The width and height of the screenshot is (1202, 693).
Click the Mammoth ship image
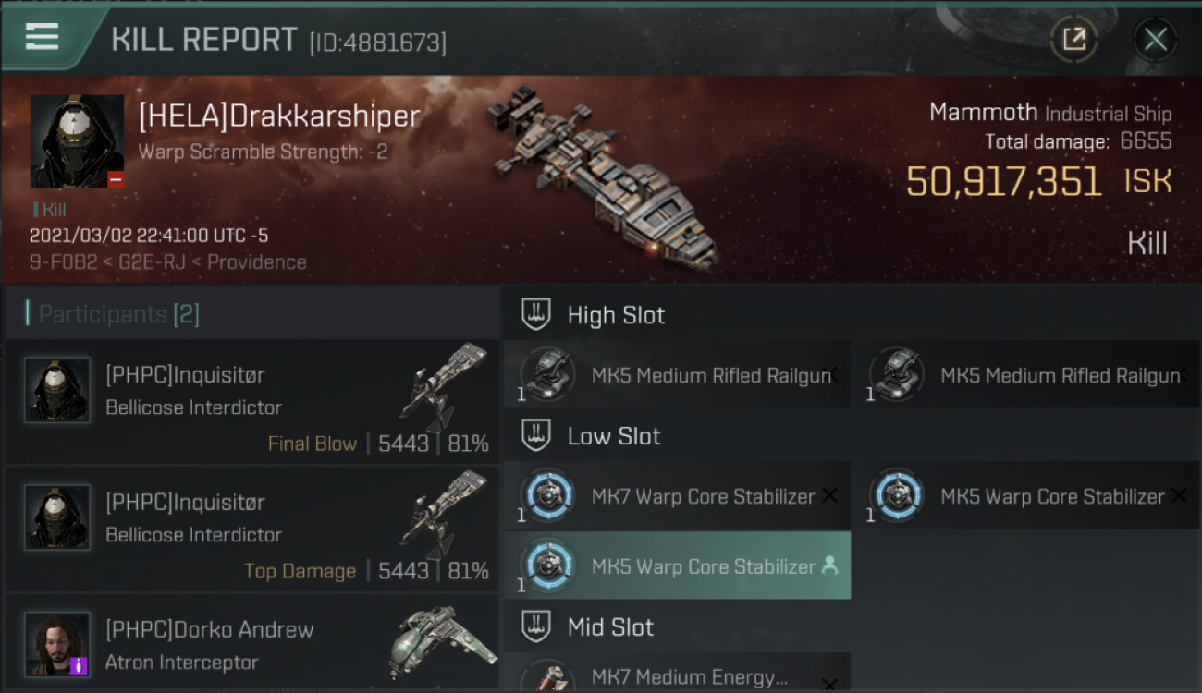[601, 176]
